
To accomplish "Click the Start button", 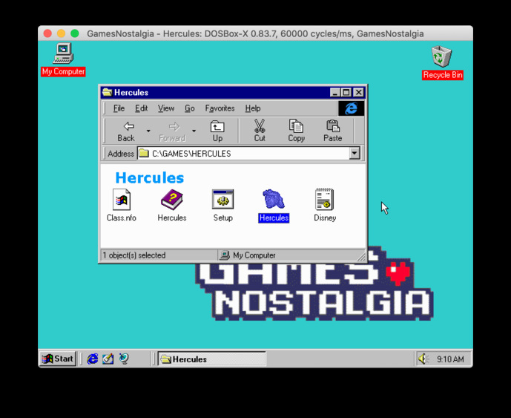I will (58, 359).
